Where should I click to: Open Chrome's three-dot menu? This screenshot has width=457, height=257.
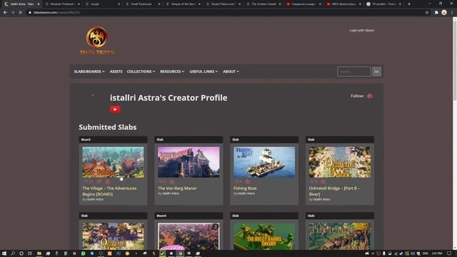click(x=452, y=13)
